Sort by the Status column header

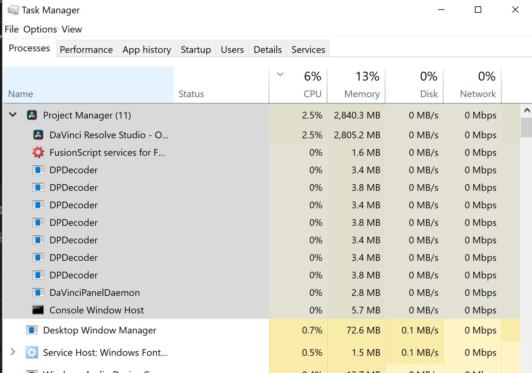[221, 85]
